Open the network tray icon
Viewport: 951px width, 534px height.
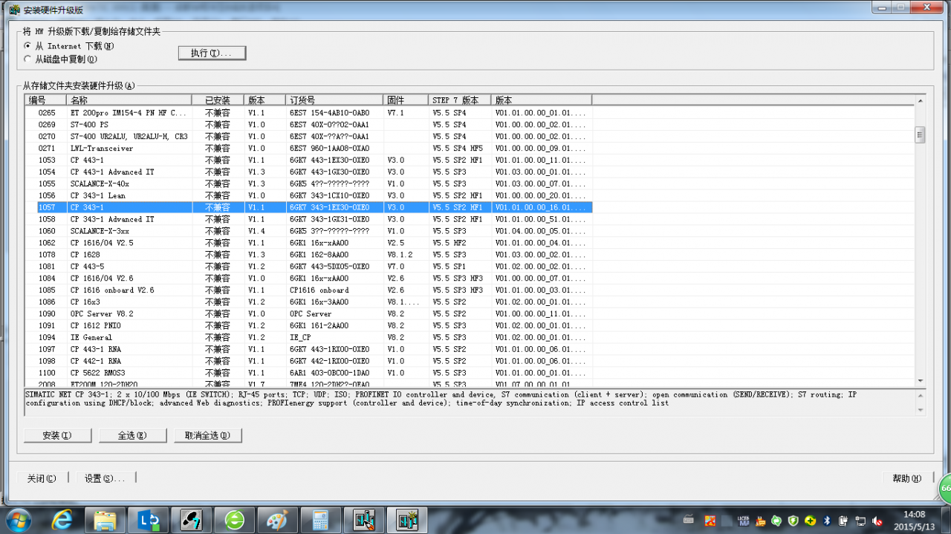click(860, 520)
